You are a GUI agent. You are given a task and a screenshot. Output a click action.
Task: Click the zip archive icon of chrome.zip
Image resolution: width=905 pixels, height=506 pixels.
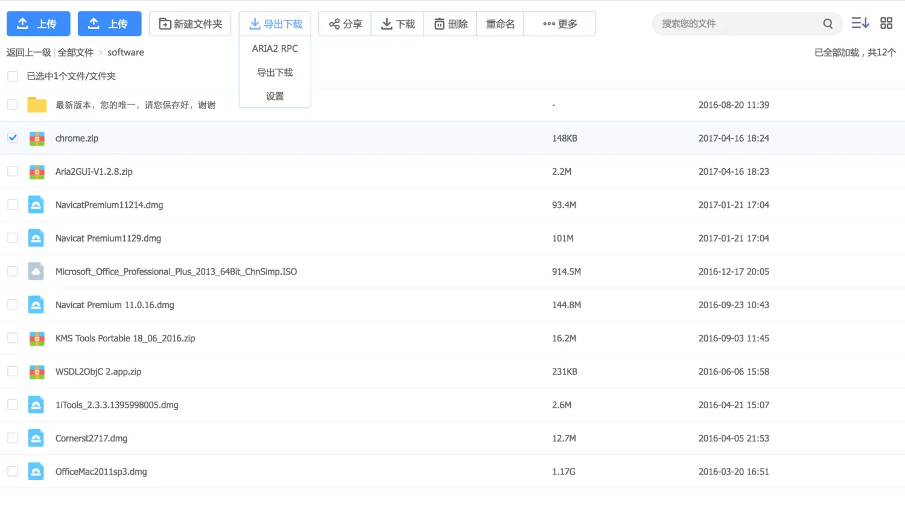pyautogui.click(x=37, y=138)
